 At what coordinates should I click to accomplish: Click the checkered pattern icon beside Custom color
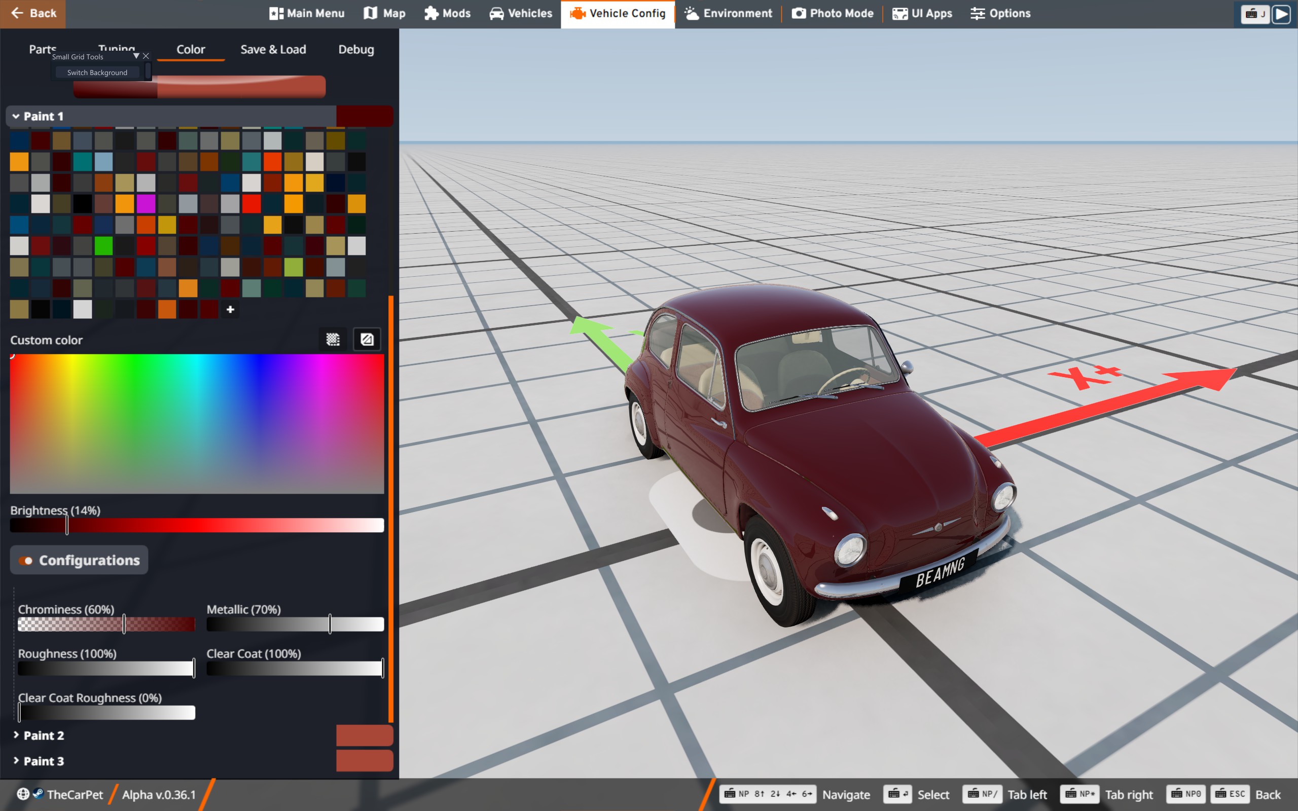pos(333,340)
